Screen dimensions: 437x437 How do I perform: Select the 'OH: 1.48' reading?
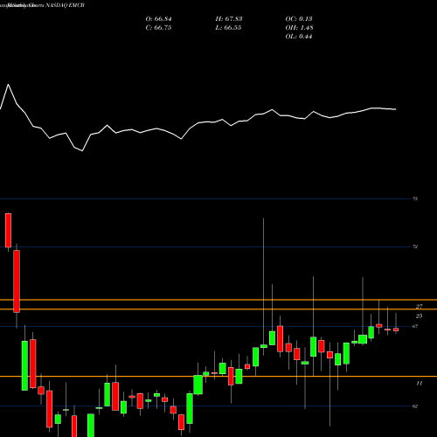(x=299, y=28)
